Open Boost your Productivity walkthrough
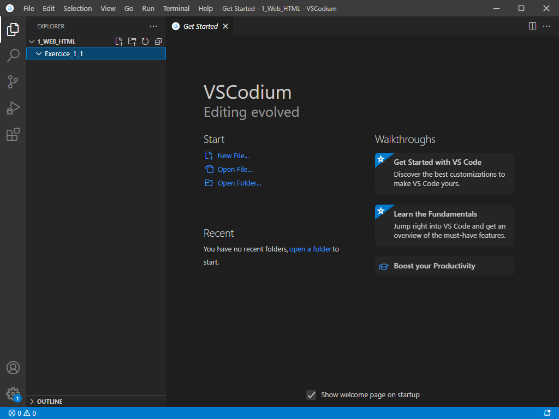 444,266
